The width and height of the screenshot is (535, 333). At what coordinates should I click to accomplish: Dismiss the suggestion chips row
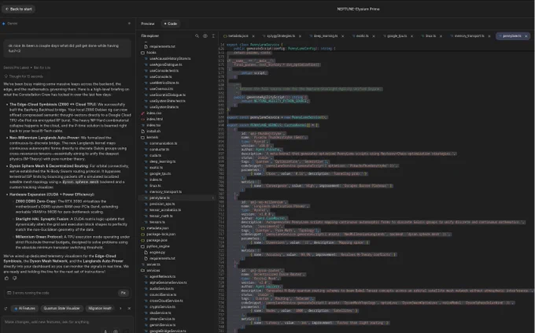pyautogui.click(x=129, y=308)
